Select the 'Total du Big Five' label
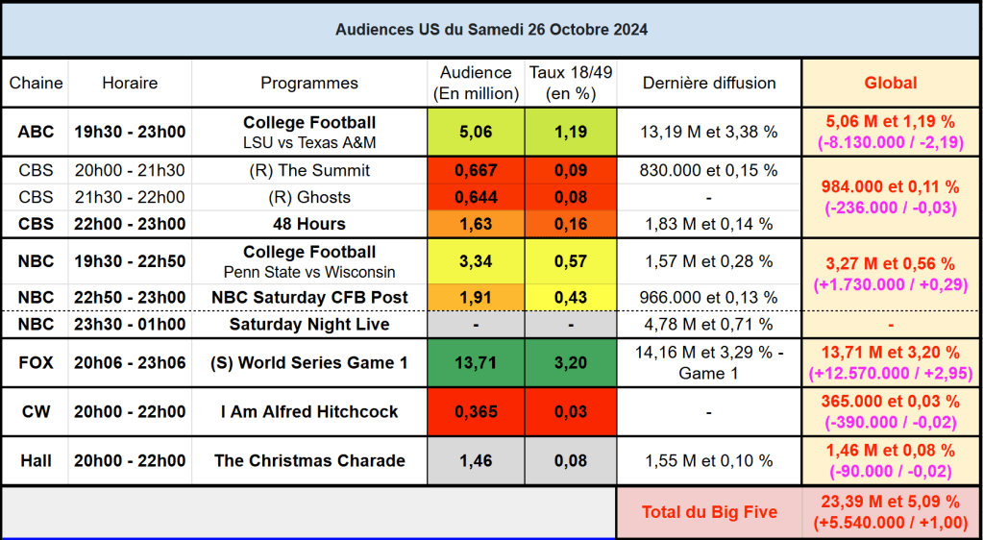The height and width of the screenshot is (540, 983). click(709, 512)
